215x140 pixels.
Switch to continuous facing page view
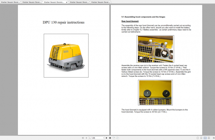[x=209, y=138]
